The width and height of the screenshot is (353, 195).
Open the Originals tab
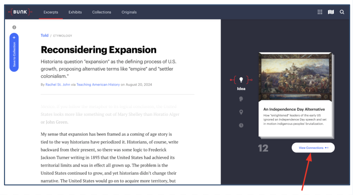[x=129, y=12]
